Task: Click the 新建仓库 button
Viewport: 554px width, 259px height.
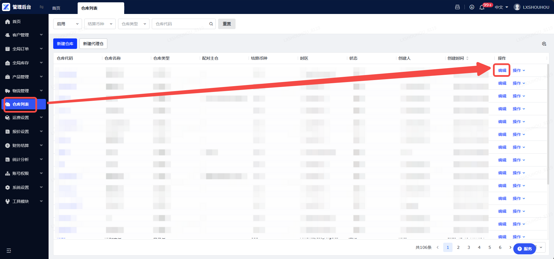Action: click(65, 44)
